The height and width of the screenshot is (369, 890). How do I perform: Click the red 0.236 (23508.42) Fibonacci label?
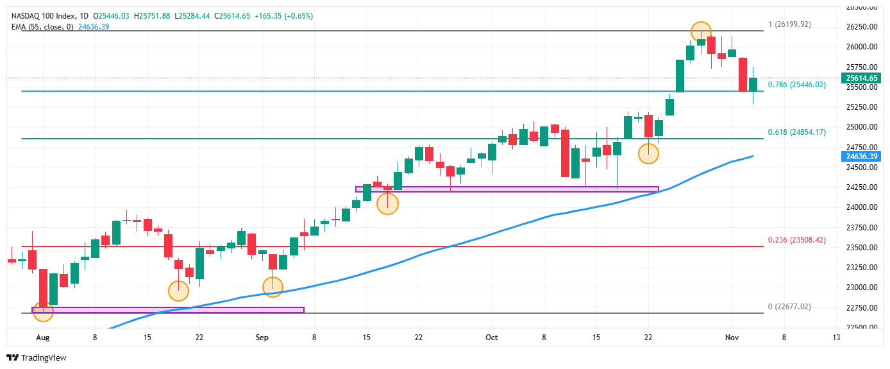[806, 241]
